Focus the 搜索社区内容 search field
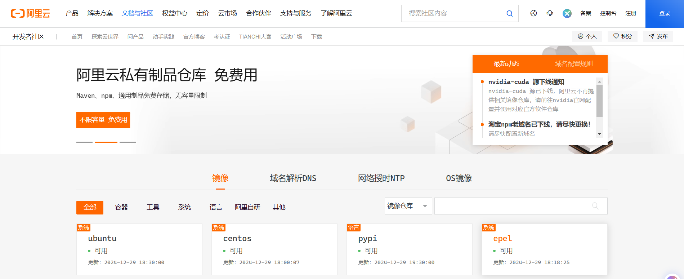The height and width of the screenshot is (279, 684). [454, 13]
